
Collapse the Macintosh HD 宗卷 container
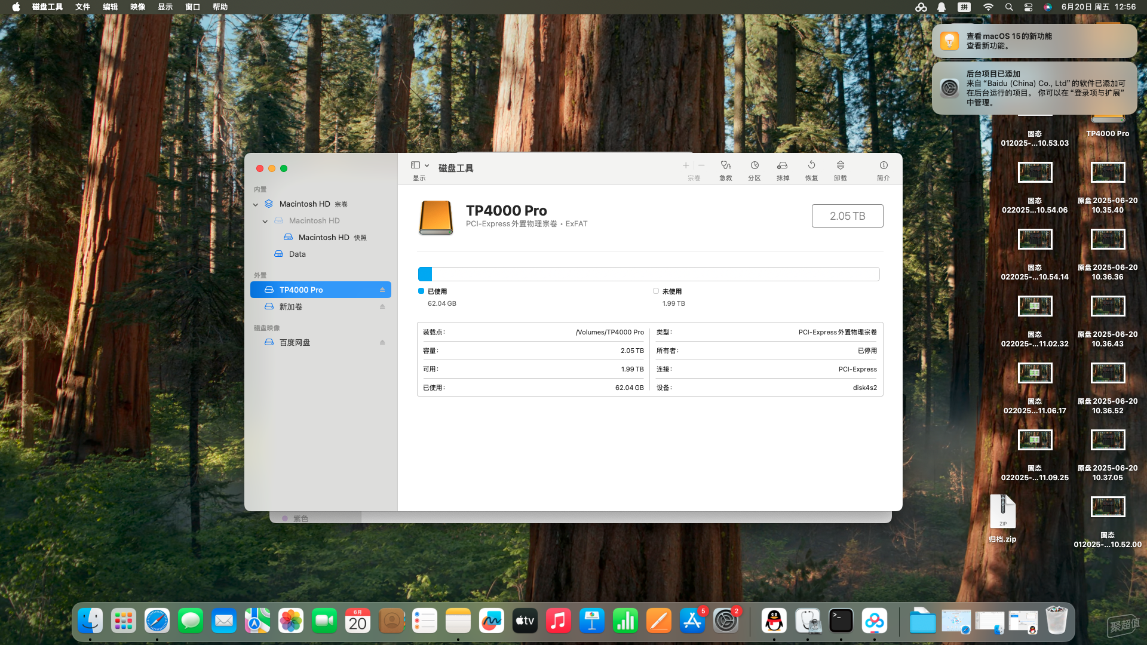[x=256, y=204]
